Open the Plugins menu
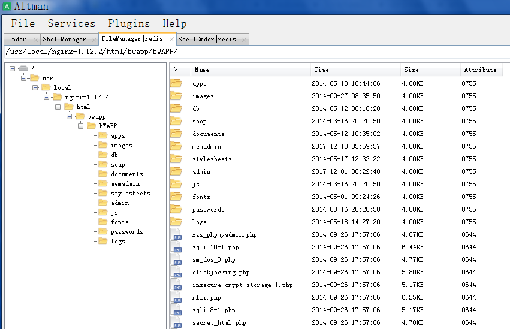Viewport: 510px width, 329px height. point(129,23)
